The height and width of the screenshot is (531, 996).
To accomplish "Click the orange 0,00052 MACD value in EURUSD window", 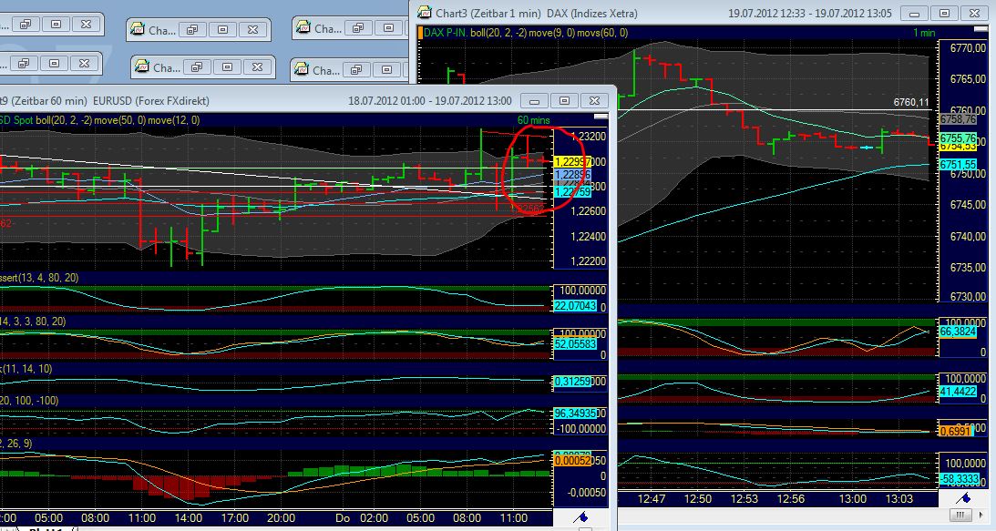I will coord(573,461).
